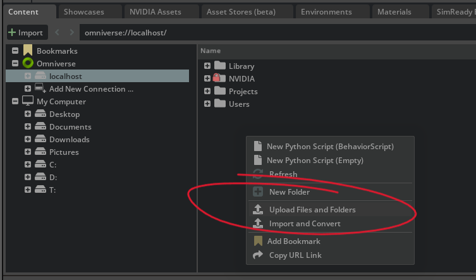This screenshot has width=476, height=280.
Task: Choose New Folder from context menu
Action: [x=289, y=192]
